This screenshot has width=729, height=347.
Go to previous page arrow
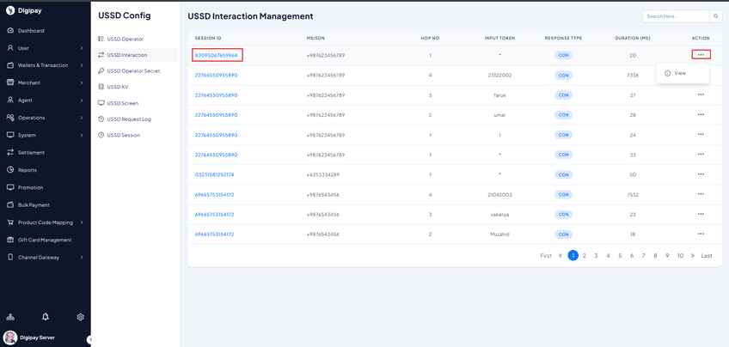point(561,256)
